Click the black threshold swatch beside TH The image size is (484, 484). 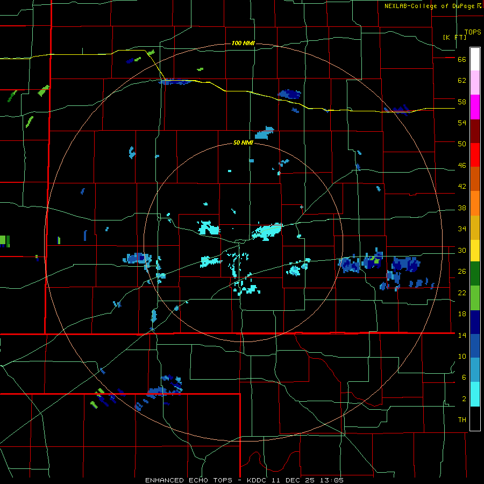pos(475,418)
